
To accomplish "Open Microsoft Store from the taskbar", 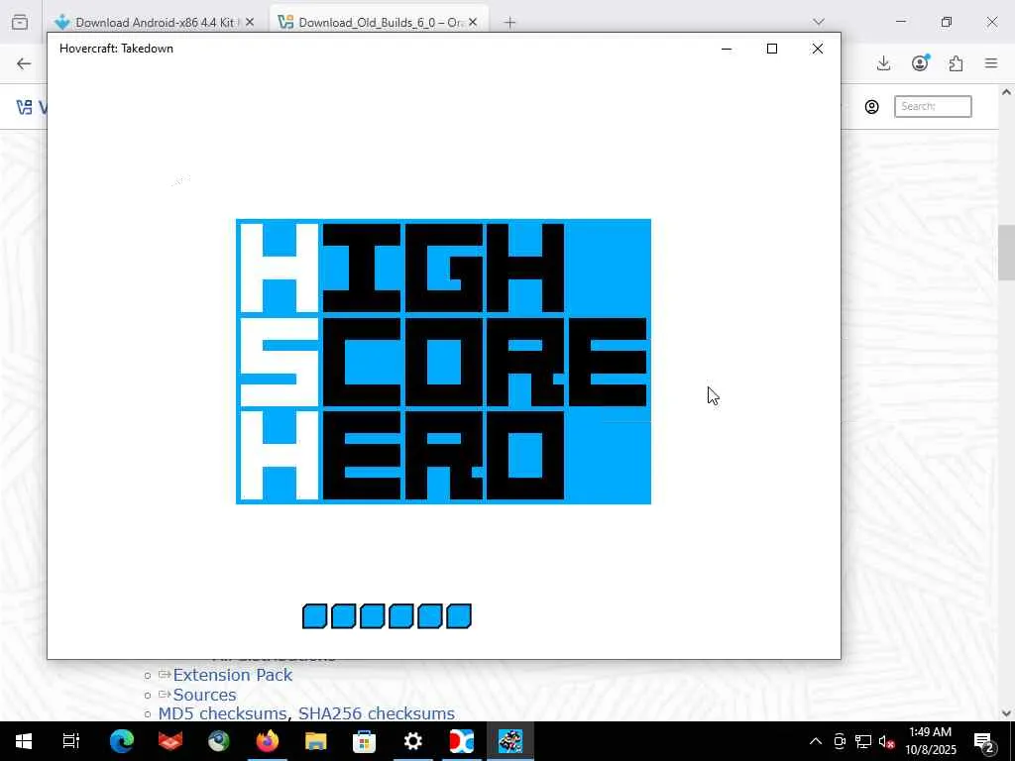I will click(365, 741).
